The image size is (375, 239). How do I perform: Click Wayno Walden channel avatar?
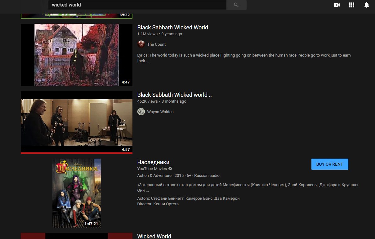click(141, 112)
